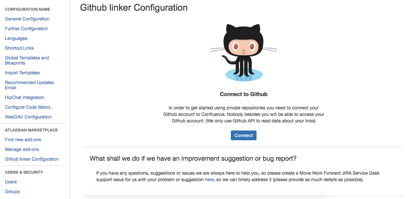The image size is (410, 199).
Task: Open Shortcut Links settings
Action: click(19, 48)
